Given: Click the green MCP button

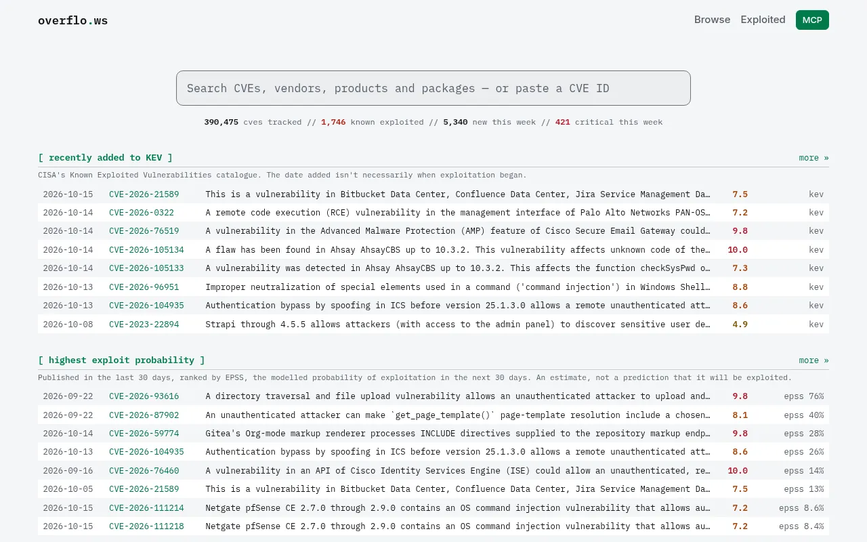Looking at the screenshot, I should pyautogui.click(x=812, y=20).
